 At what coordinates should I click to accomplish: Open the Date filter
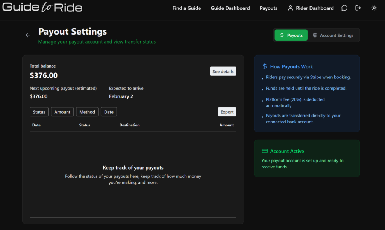click(109, 112)
